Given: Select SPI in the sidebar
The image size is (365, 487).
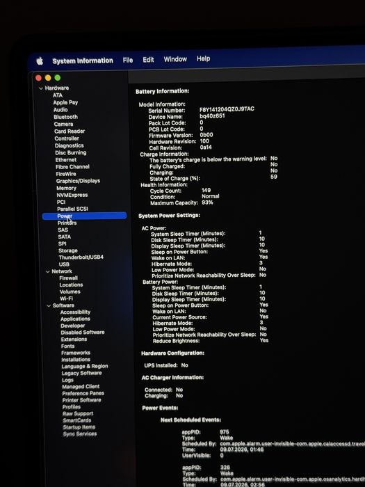Looking at the screenshot, I should 62,243.
